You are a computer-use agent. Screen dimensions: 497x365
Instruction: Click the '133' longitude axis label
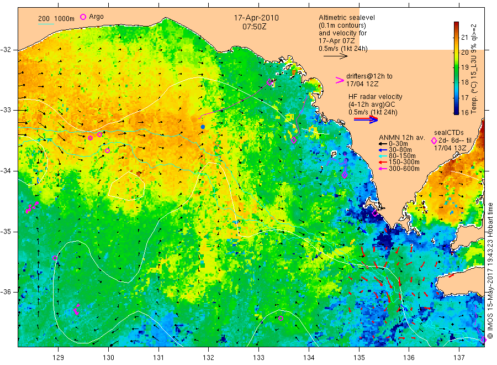click(258, 358)
